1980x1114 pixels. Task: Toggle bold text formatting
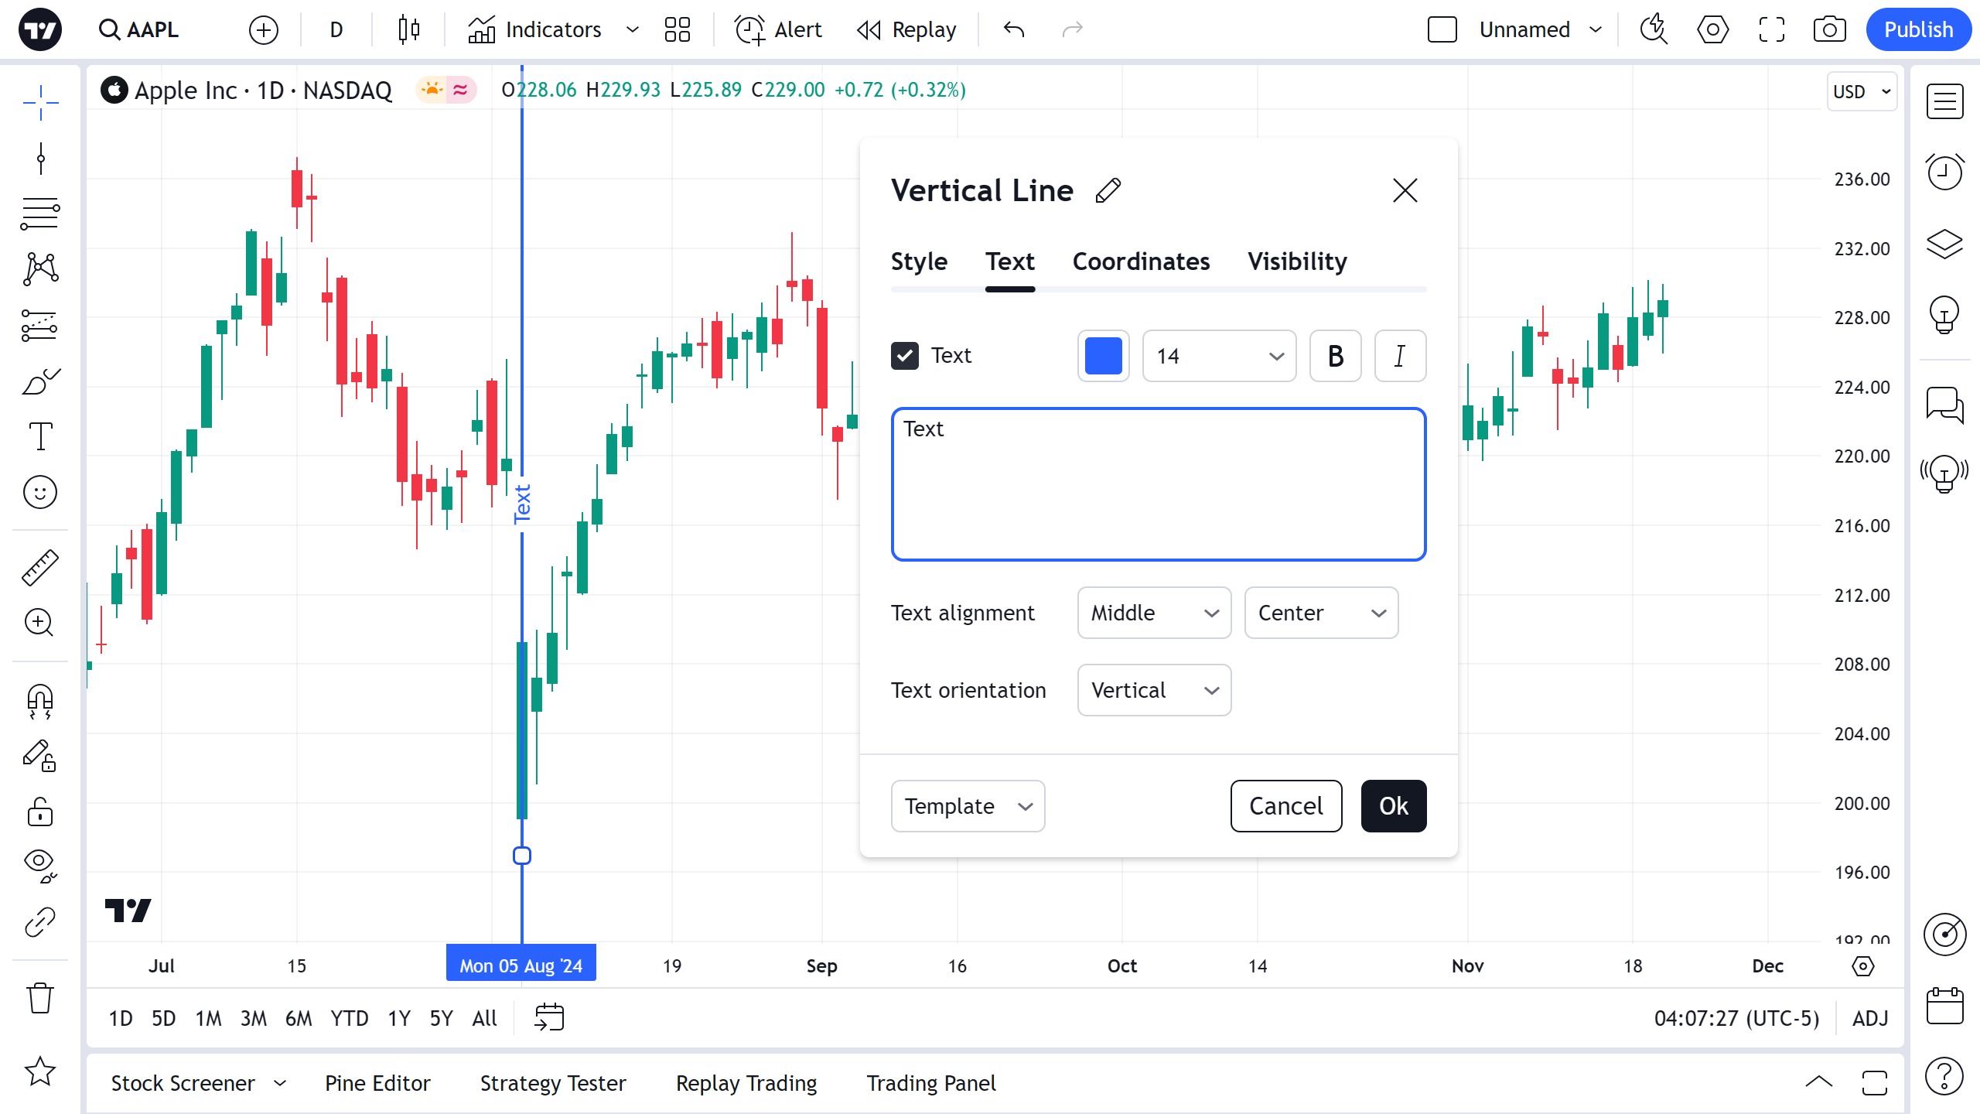tap(1335, 356)
